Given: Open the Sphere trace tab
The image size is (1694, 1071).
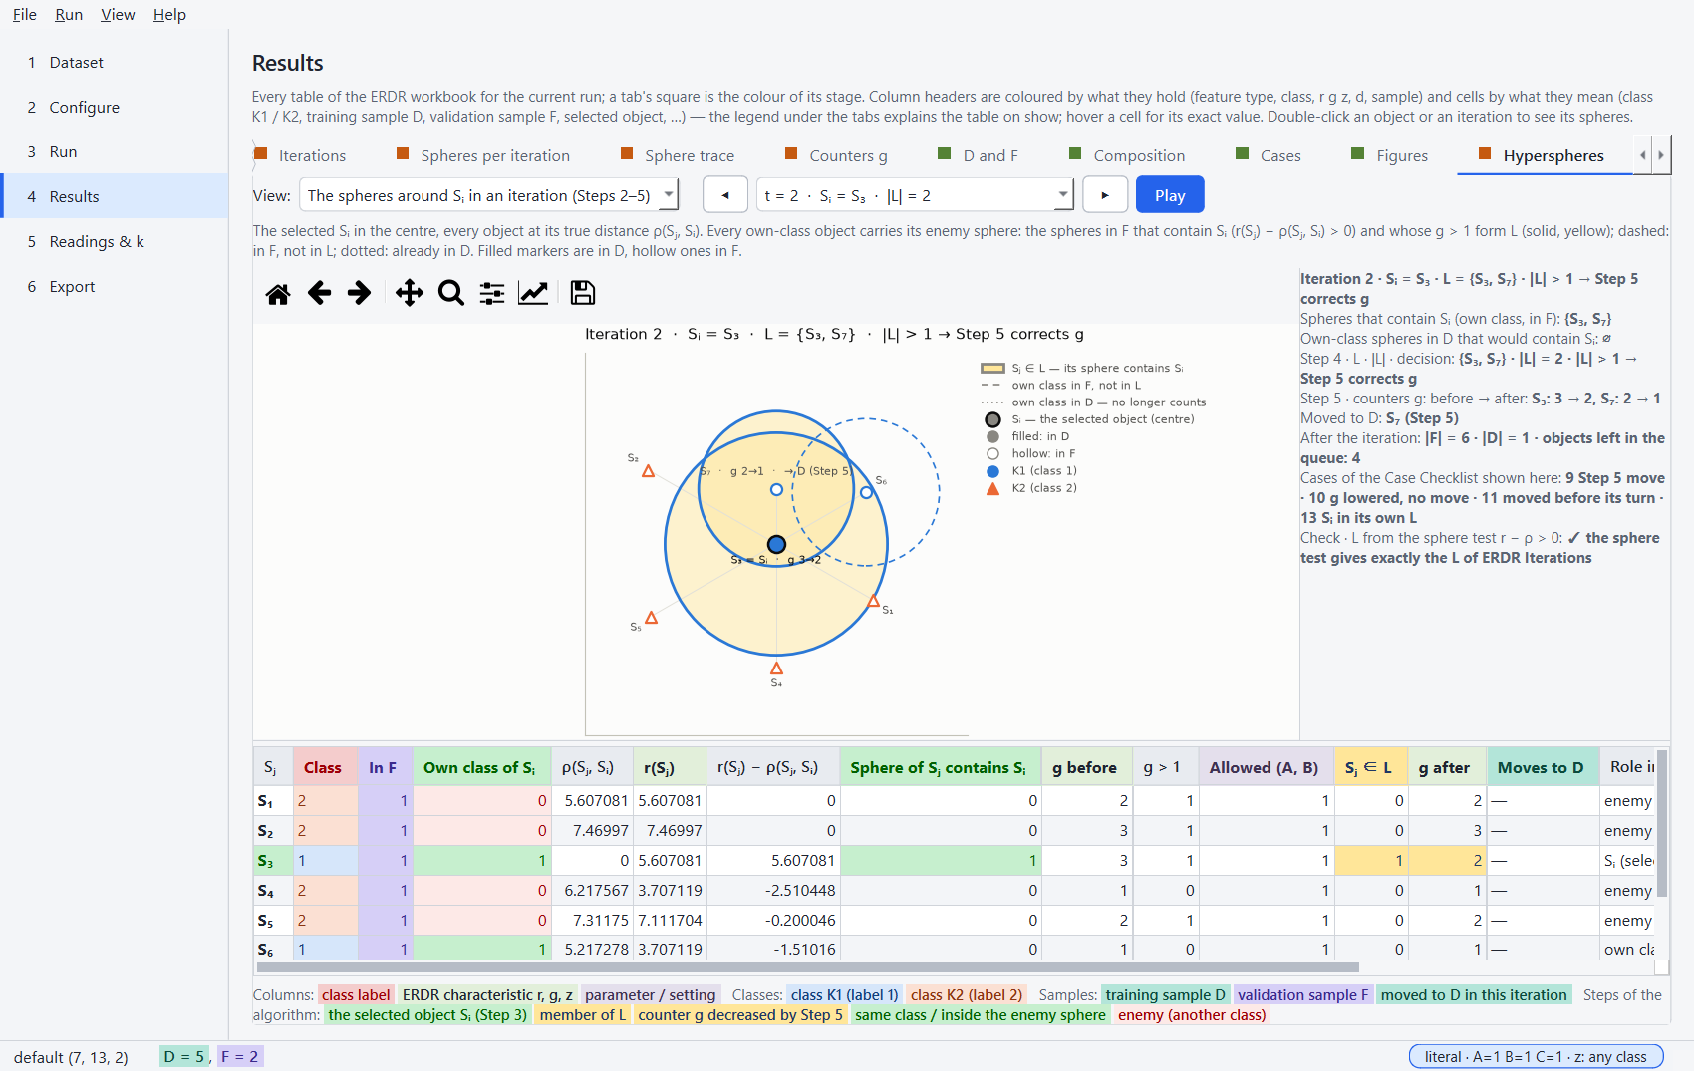Looking at the screenshot, I should (x=678, y=155).
